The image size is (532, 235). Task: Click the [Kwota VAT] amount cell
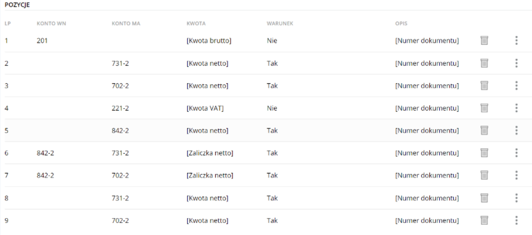205,108
